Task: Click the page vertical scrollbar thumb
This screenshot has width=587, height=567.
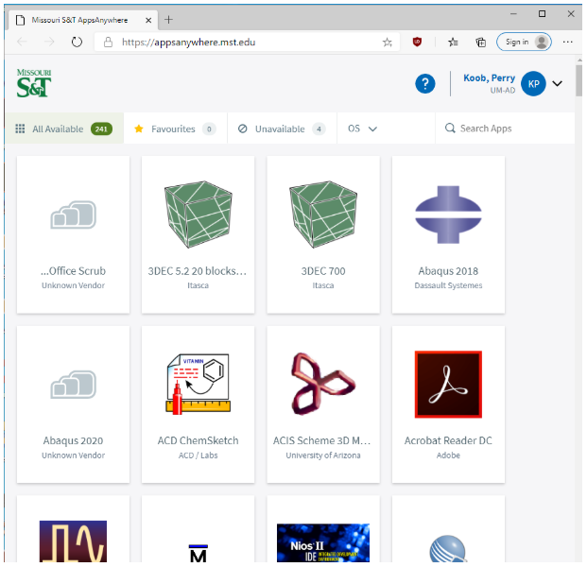Action: point(578,80)
